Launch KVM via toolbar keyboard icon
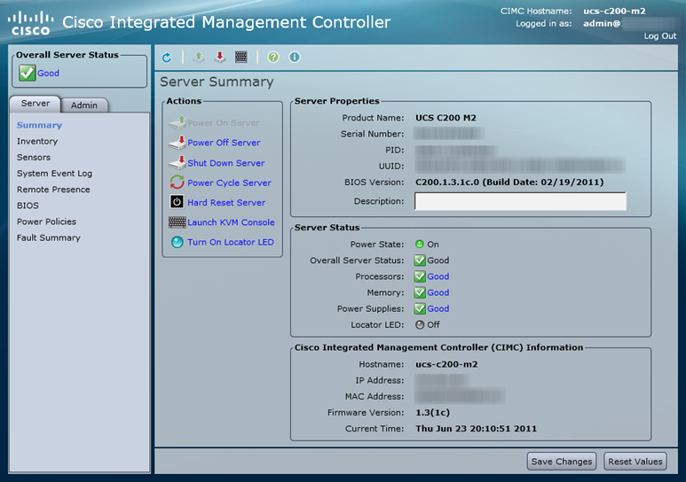 [x=241, y=57]
